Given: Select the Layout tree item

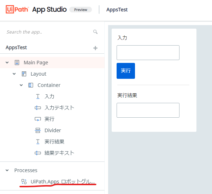Looking at the screenshot, I should coord(39,74).
